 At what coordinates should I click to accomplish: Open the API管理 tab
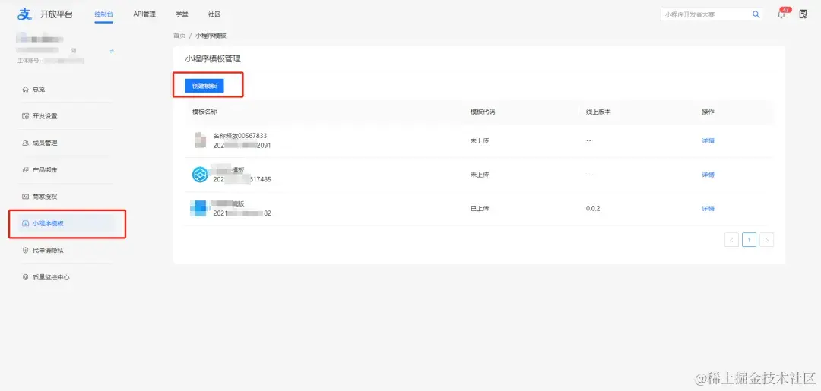pos(144,14)
